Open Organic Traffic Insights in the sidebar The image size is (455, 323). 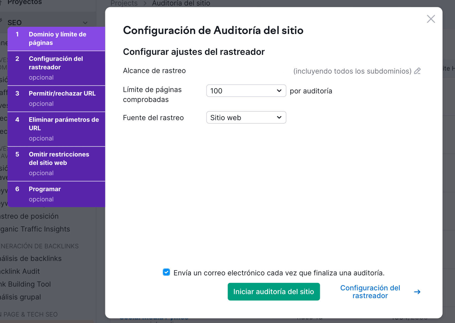coord(35,229)
